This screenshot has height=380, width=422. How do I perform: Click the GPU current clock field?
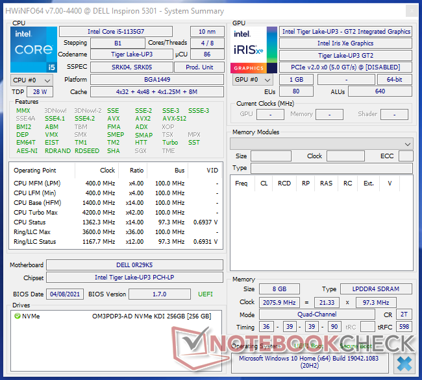271,114
